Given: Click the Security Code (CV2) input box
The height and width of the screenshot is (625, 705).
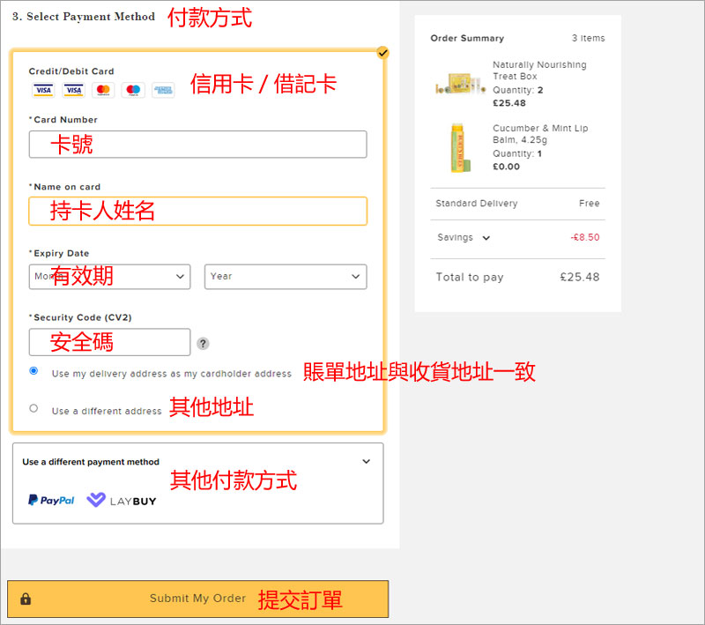Looking at the screenshot, I should click(x=109, y=342).
